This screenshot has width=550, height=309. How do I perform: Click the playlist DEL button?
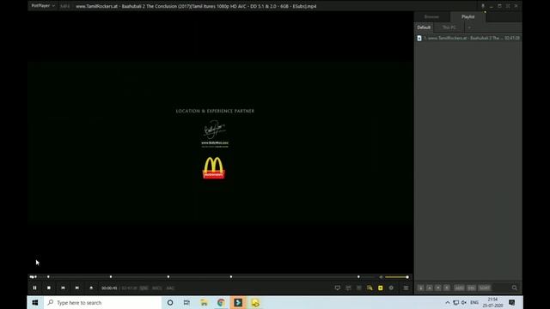472,288
